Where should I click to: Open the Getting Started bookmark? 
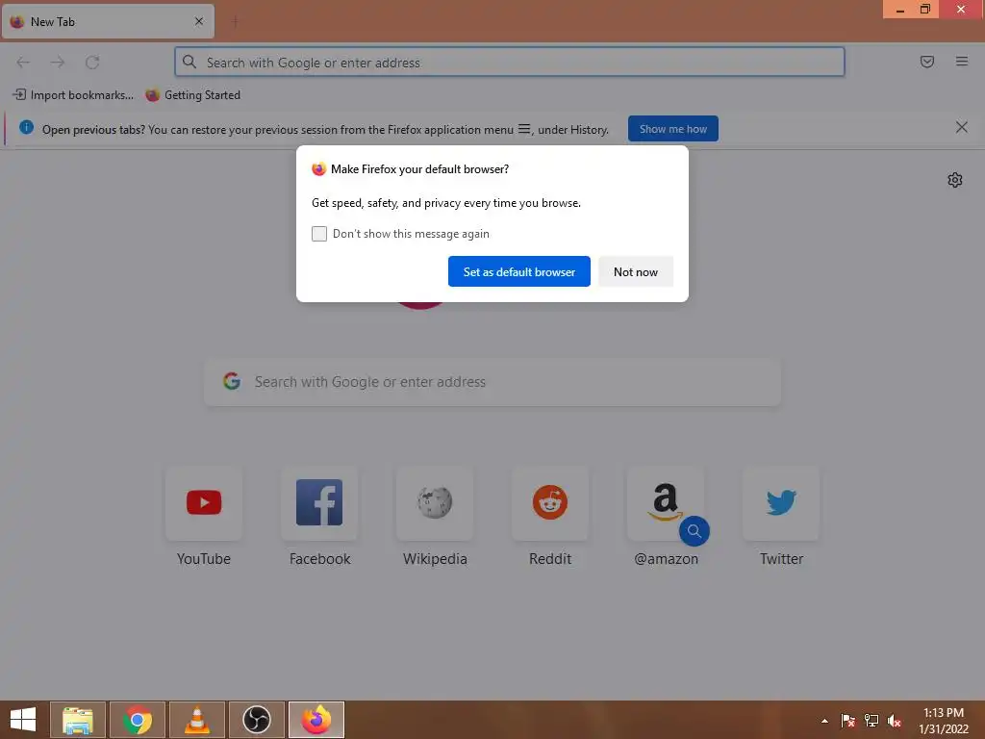(x=192, y=95)
